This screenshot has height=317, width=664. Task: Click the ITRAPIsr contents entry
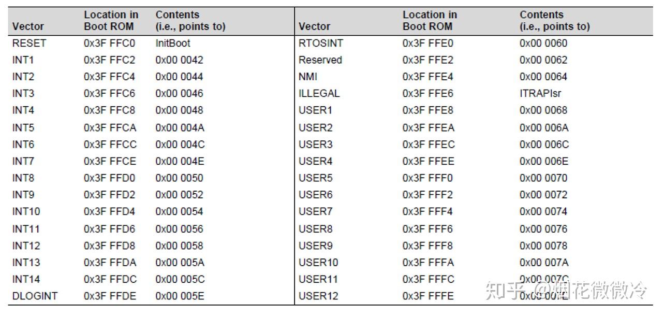pos(540,93)
